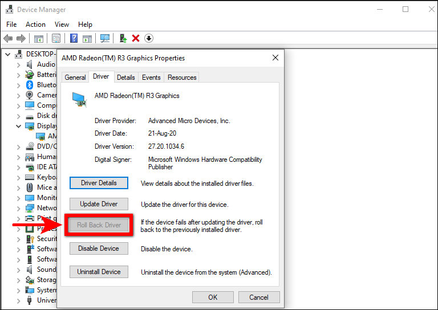
Task: Expand the System devices chevron
Action: pos(18,291)
